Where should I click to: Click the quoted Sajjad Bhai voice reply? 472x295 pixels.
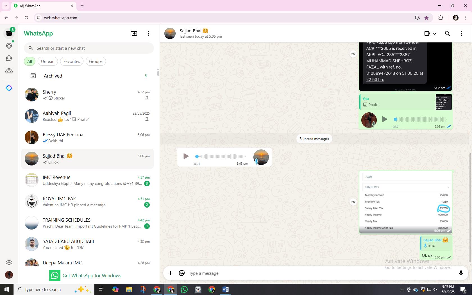436,243
